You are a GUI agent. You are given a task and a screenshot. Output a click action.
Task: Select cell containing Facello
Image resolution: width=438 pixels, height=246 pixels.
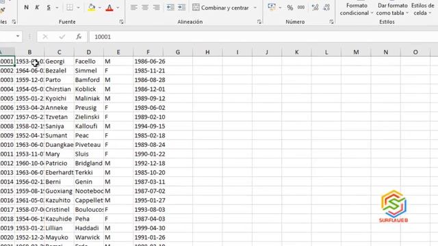(89, 61)
